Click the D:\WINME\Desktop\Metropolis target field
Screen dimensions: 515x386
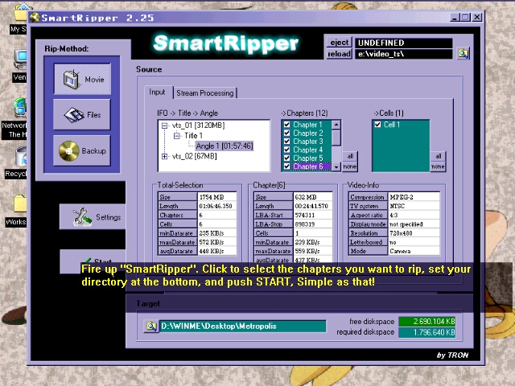(x=243, y=326)
